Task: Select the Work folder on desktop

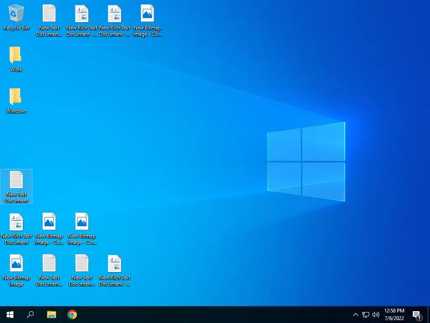Action: (16, 59)
